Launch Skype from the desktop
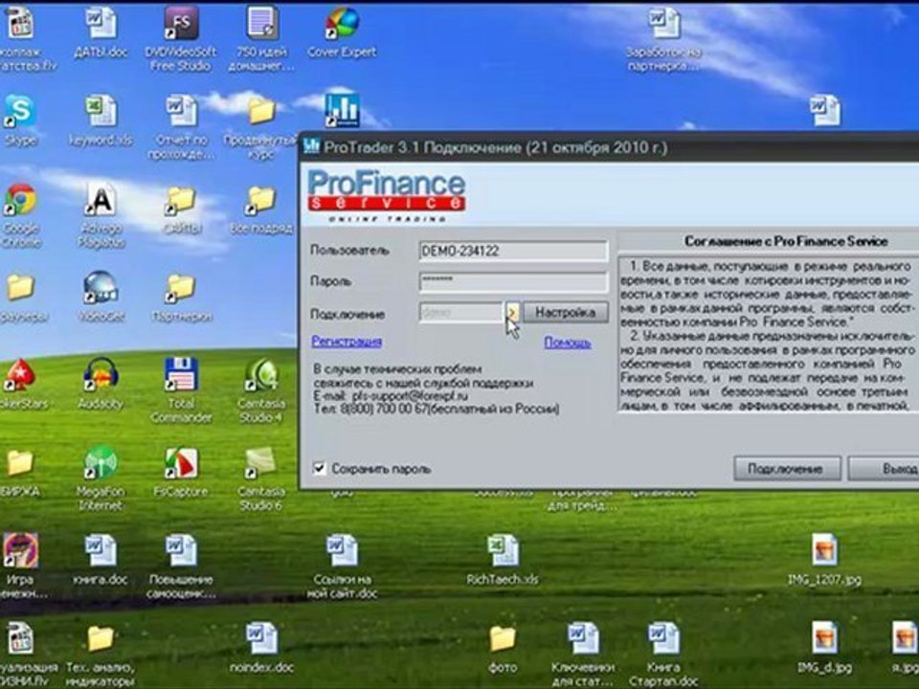Image resolution: width=919 pixels, height=689 pixels. [x=21, y=111]
